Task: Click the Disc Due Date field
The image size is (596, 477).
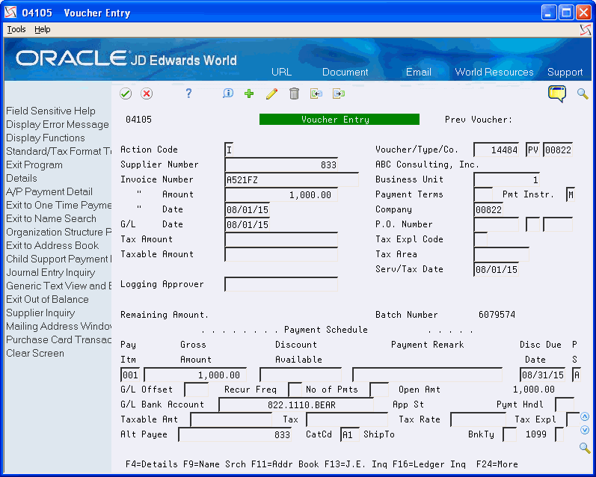Action: tap(542, 375)
